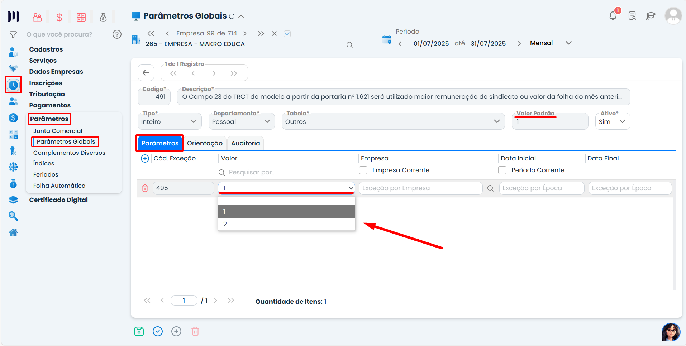Click the help question mark icon
686x346 pixels.
point(117,34)
